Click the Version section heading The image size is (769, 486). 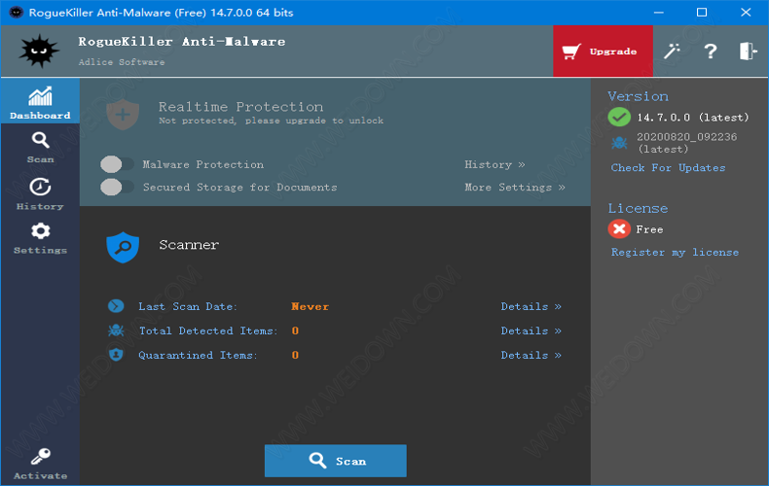(638, 96)
